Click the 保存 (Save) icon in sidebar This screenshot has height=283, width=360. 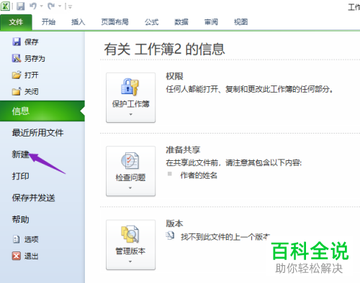tap(17, 42)
